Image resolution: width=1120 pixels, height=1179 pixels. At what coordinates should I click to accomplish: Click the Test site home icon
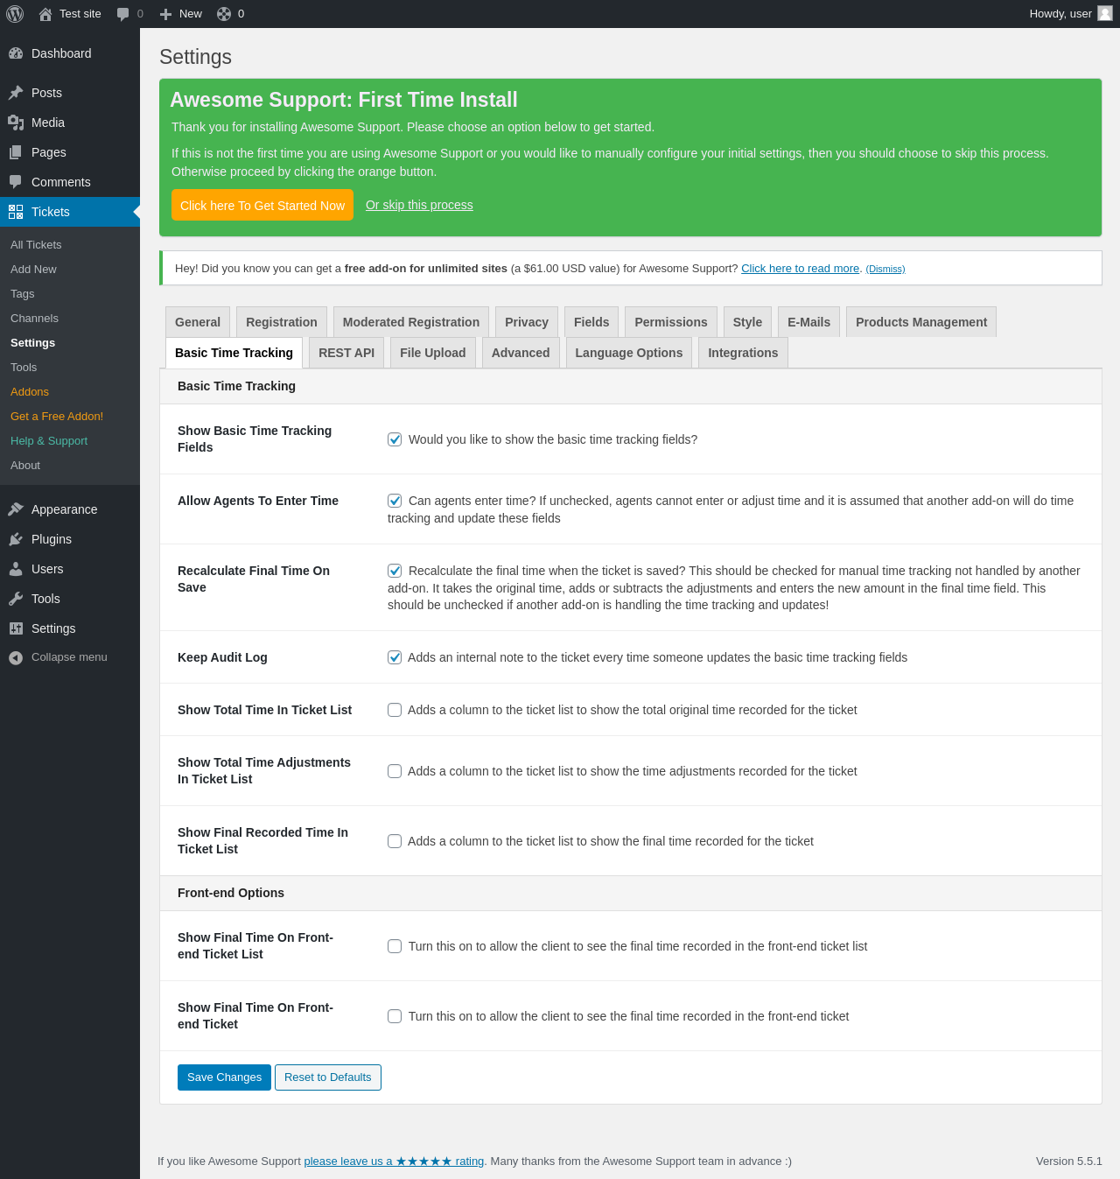pyautogui.click(x=45, y=14)
